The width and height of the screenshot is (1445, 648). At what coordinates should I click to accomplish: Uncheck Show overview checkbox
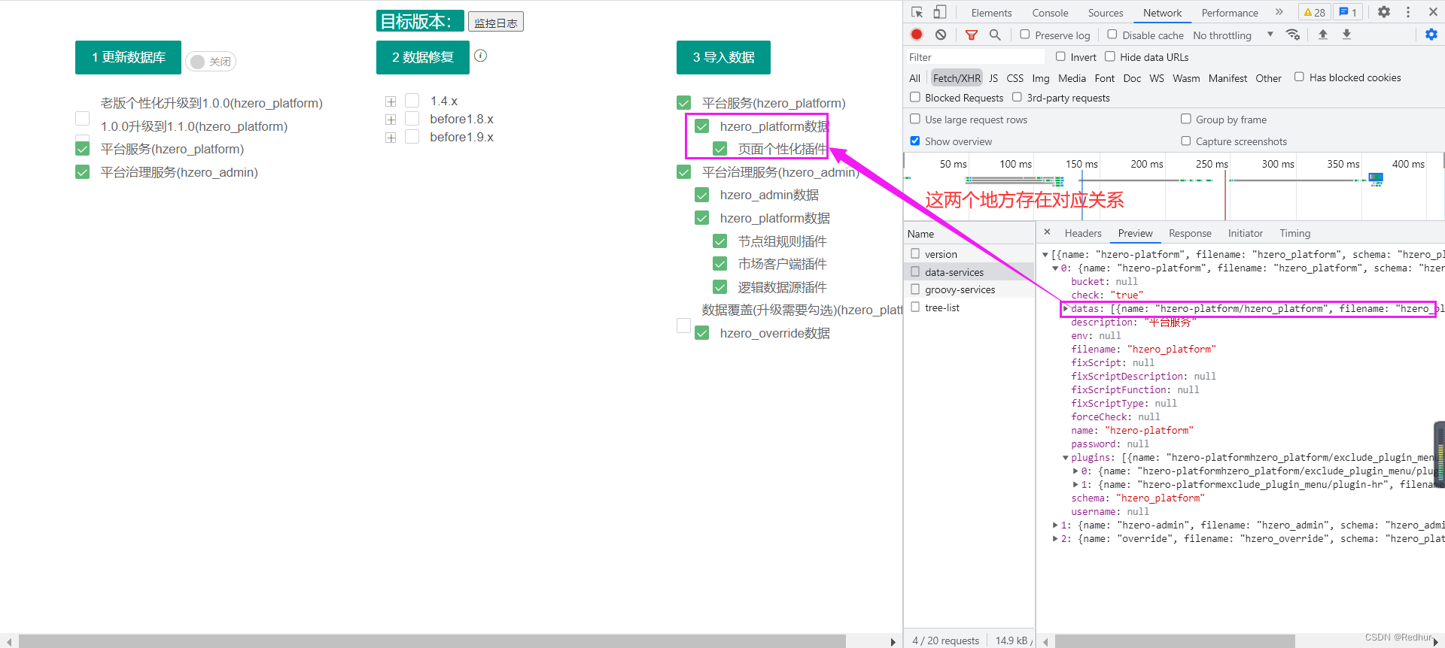pyautogui.click(x=915, y=141)
